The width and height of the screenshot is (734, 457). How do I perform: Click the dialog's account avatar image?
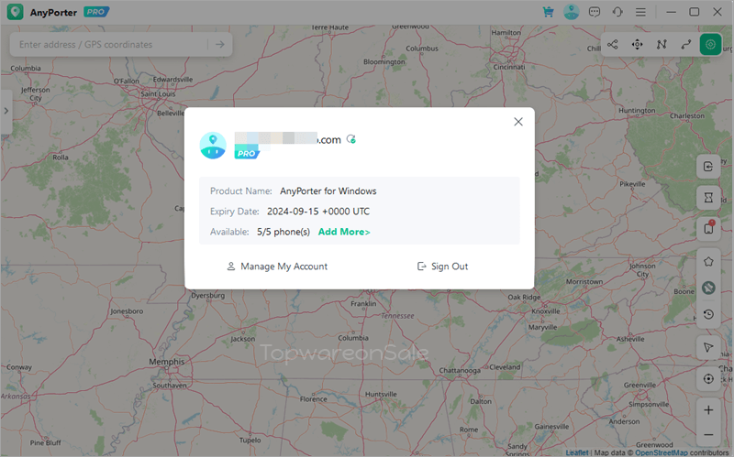(213, 146)
